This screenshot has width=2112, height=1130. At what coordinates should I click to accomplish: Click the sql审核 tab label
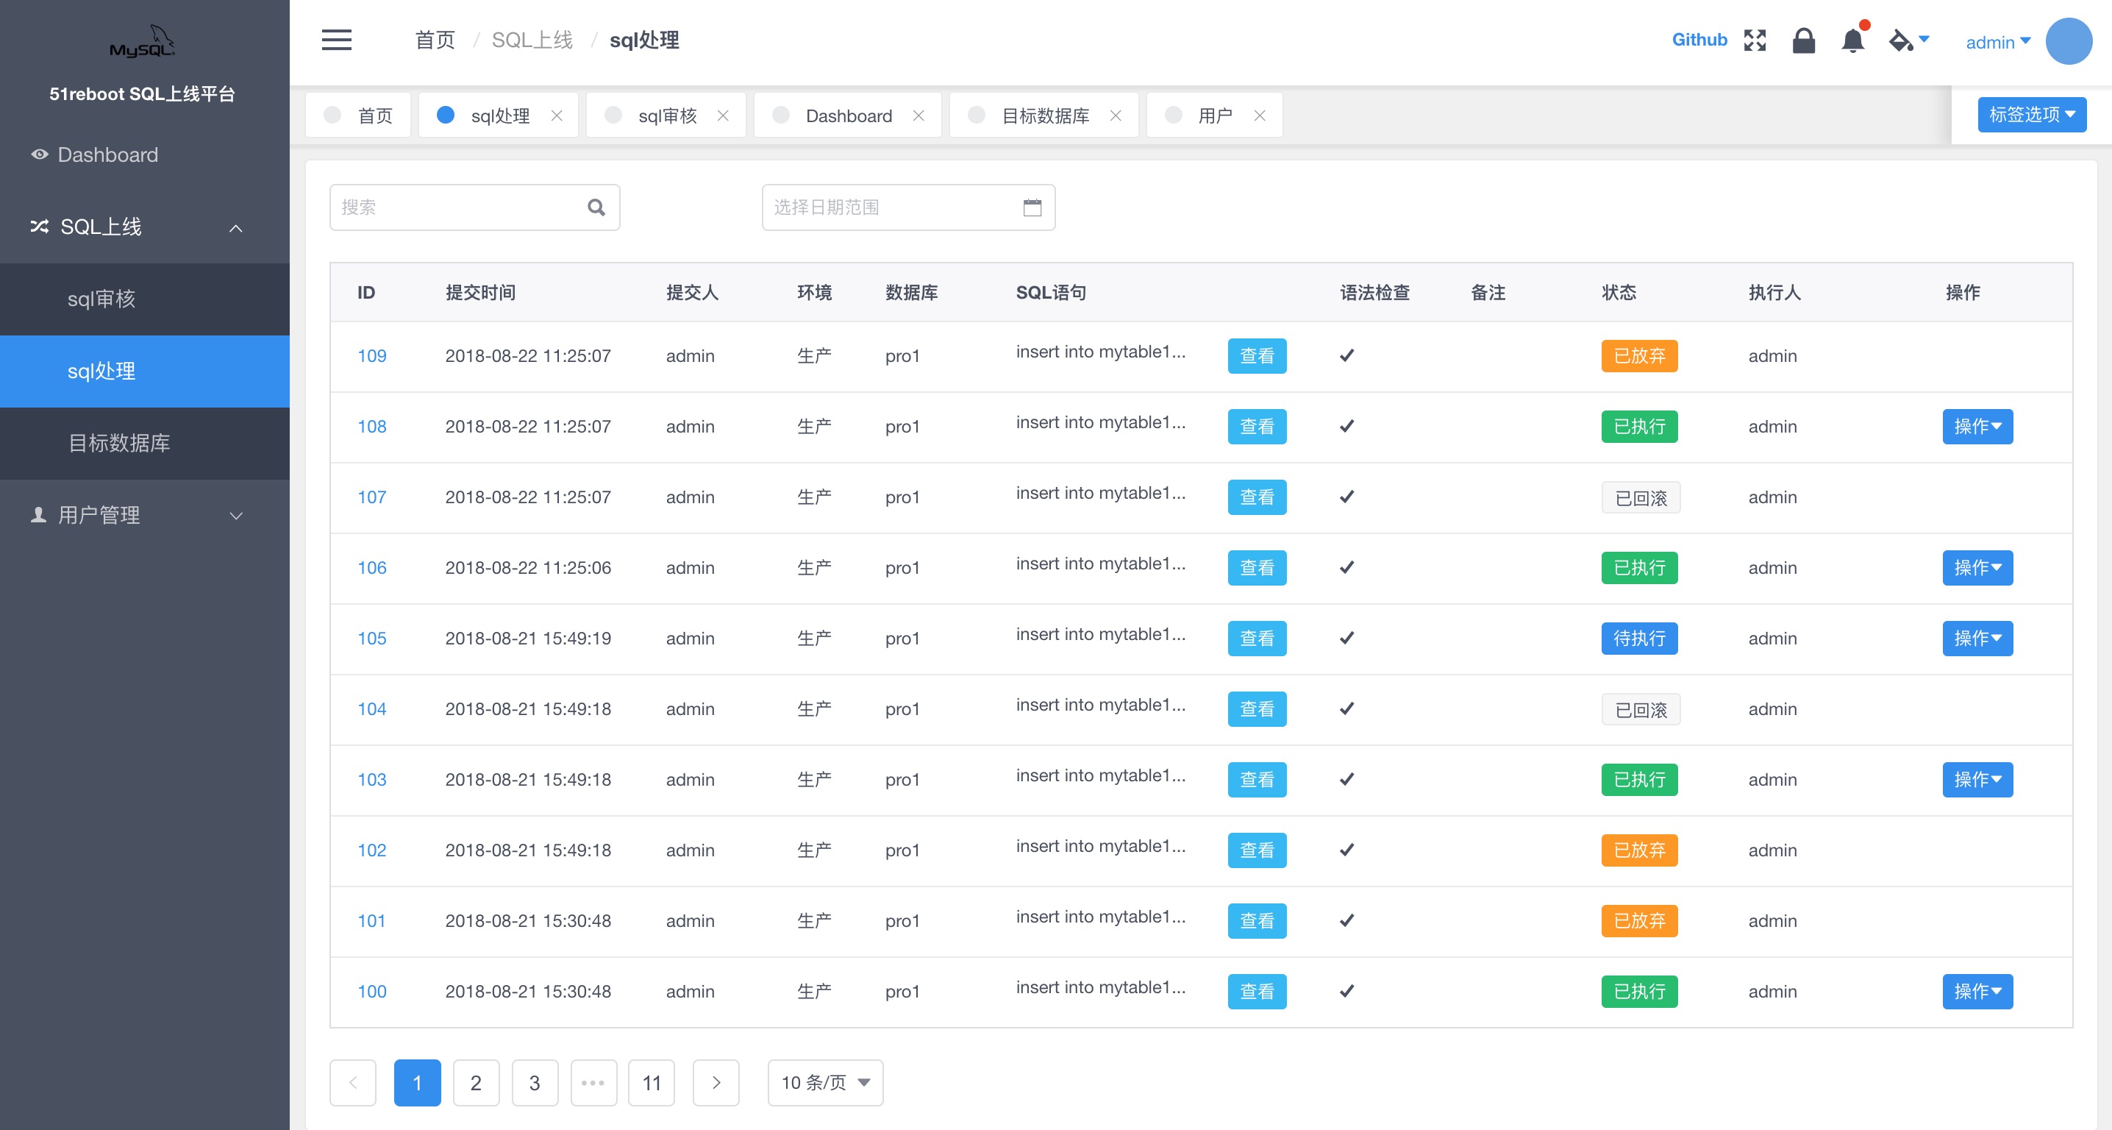point(669,116)
